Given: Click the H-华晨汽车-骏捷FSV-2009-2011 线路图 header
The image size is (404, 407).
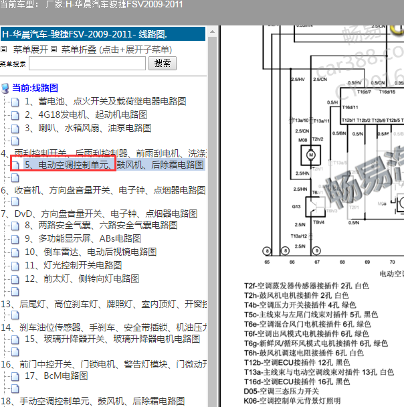Looking at the screenshot, I should tap(103, 34).
